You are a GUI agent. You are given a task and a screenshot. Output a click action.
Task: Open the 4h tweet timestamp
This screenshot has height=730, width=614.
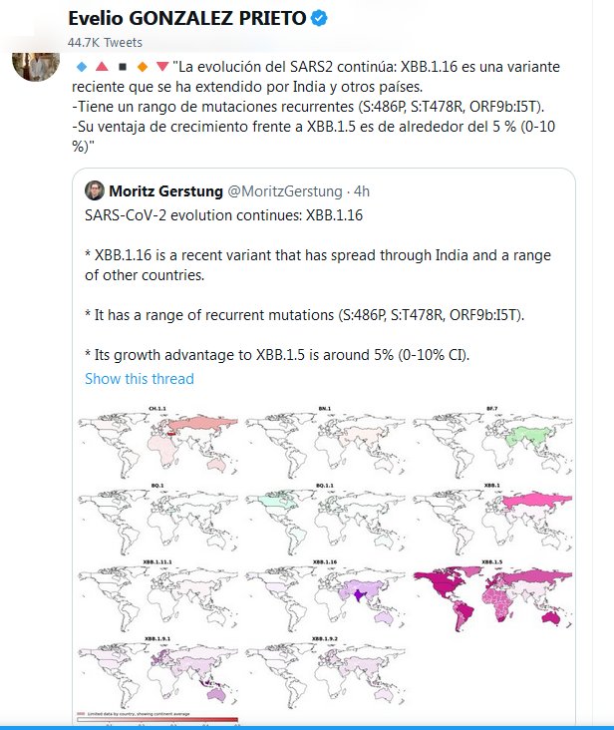tap(363, 190)
